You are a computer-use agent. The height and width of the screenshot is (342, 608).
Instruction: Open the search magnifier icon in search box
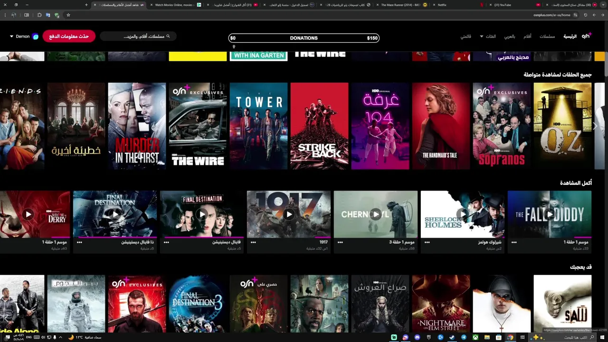coord(168,36)
